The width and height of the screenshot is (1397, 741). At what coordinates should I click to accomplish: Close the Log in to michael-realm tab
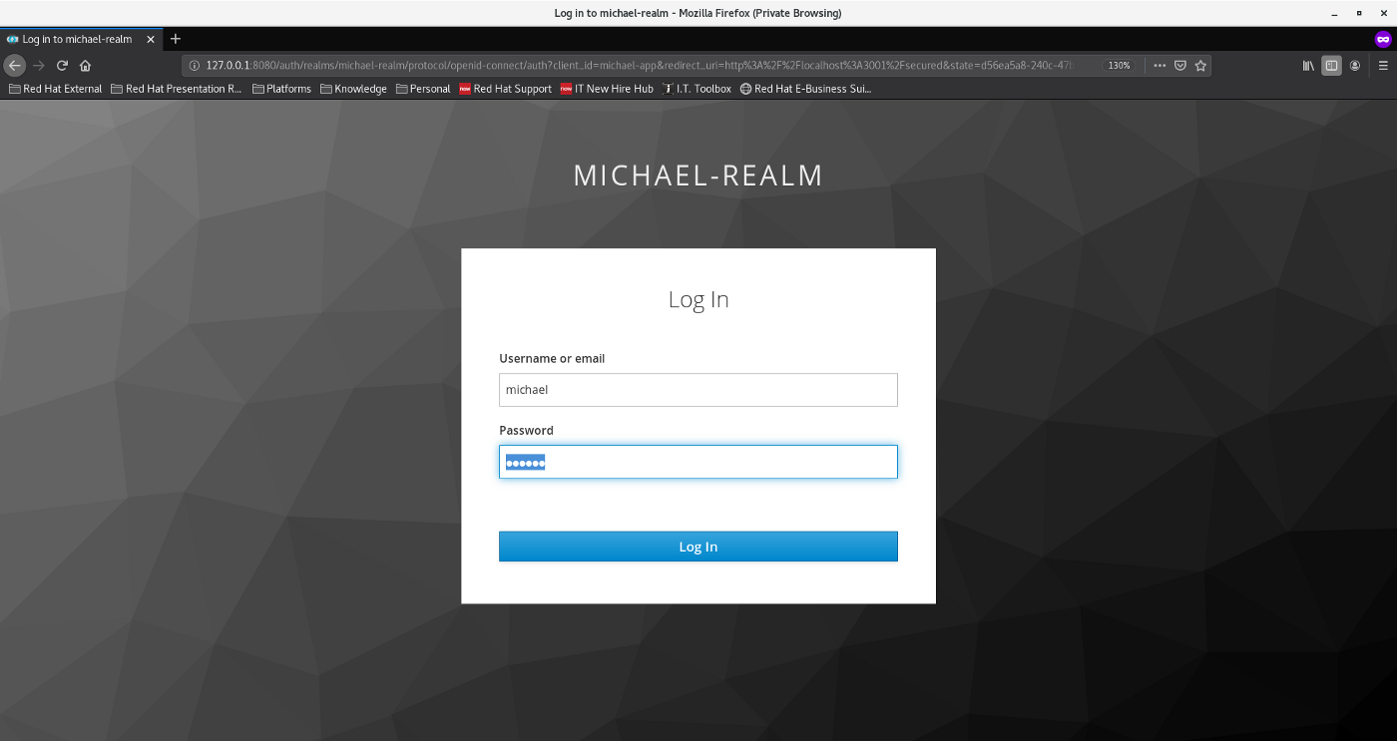[x=152, y=40]
